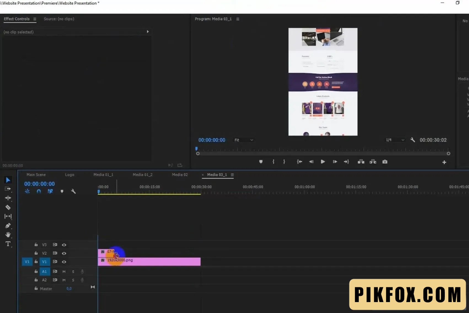
Task: Toggle V2 track output eye
Action: tap(64, 253)
